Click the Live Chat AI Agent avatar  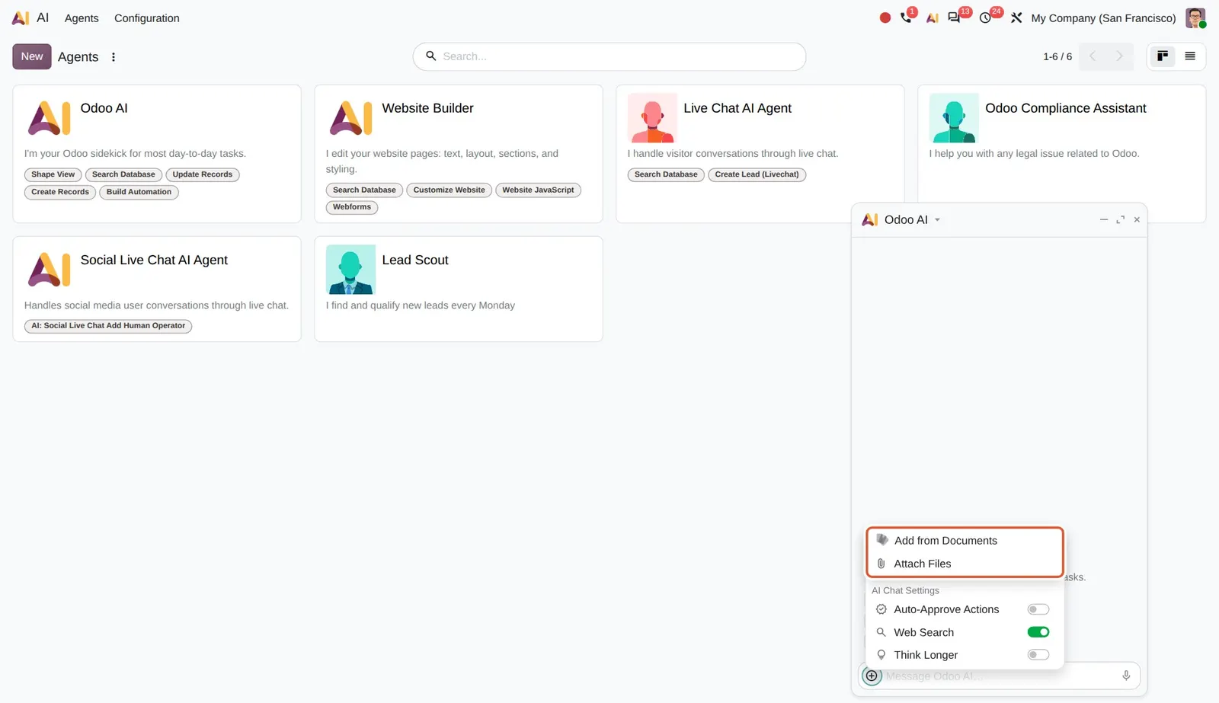tap(652, 118)
